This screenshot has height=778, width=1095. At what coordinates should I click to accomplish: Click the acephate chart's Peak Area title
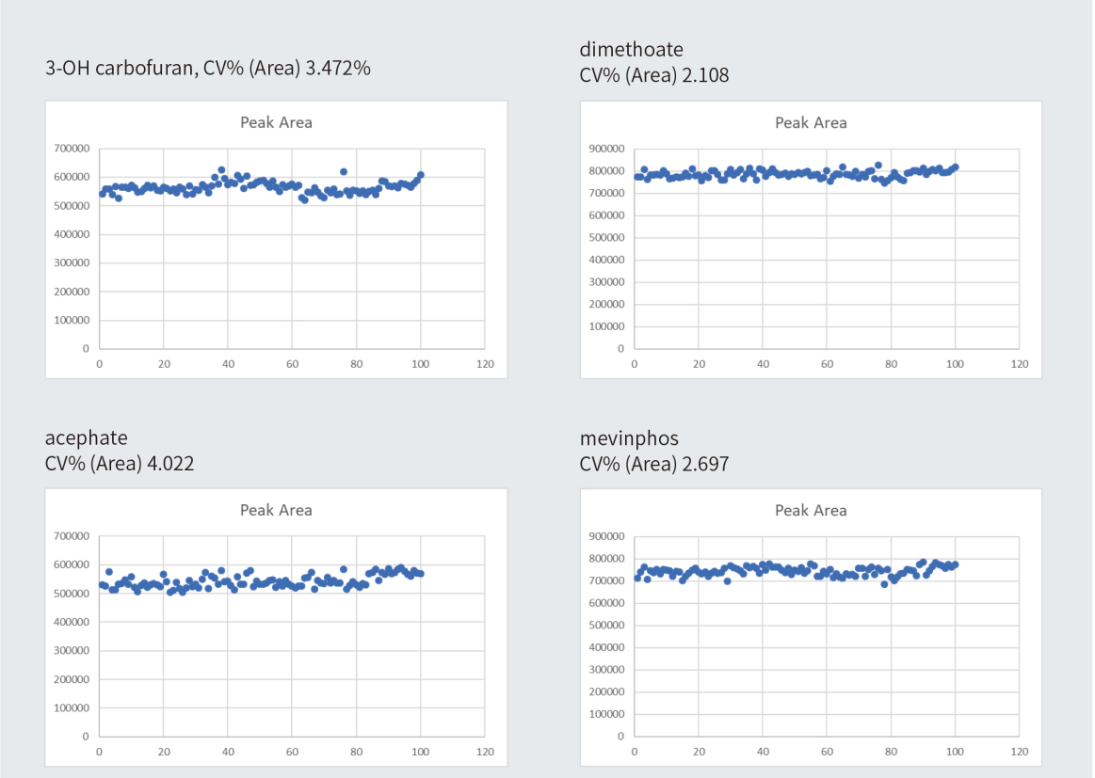click(x=276, y=510)
